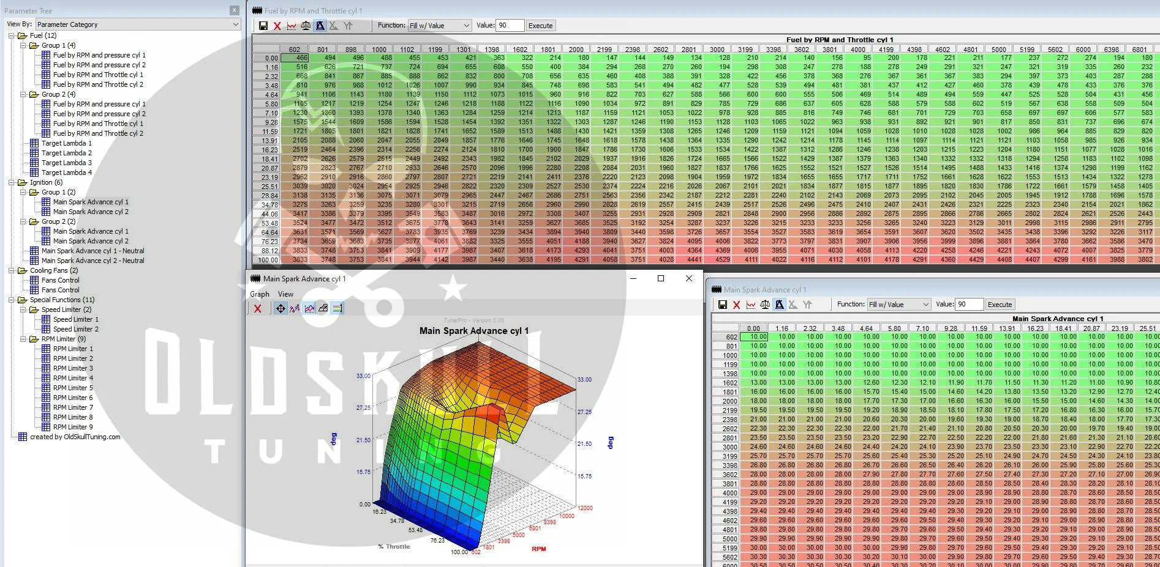Save the Main Spark Advance table
1160x567 pixels.
click(x=722, y=305)
